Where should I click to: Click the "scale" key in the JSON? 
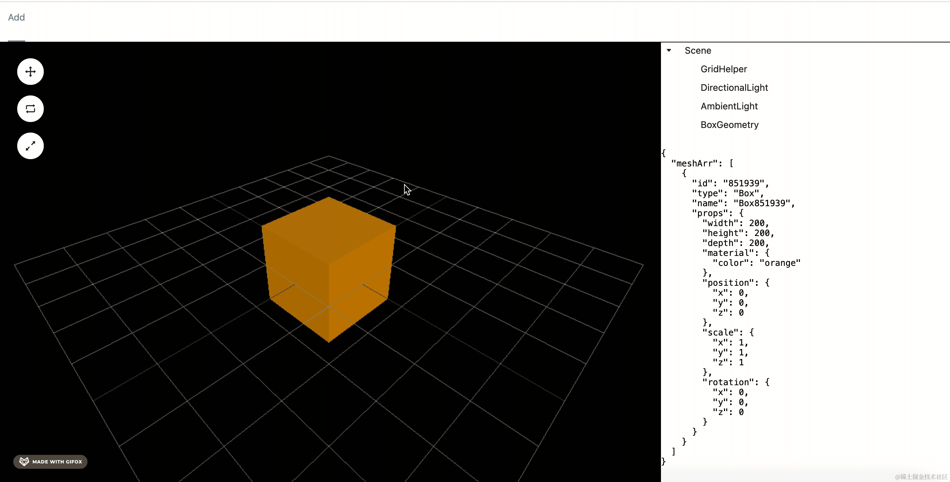pyautogui.click(x=720, y=332)
